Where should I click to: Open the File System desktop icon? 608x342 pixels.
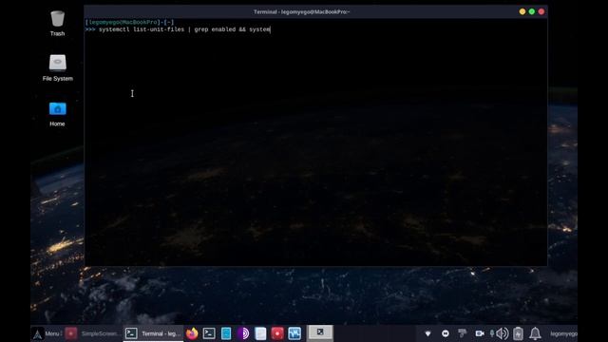(x=57, y=67)
